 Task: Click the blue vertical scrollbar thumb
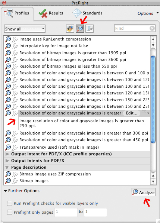click(x=153, y=99)
